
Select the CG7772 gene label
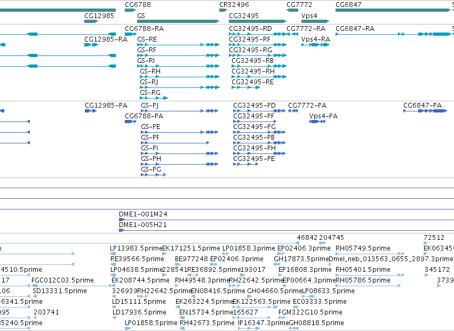point(299,5)
